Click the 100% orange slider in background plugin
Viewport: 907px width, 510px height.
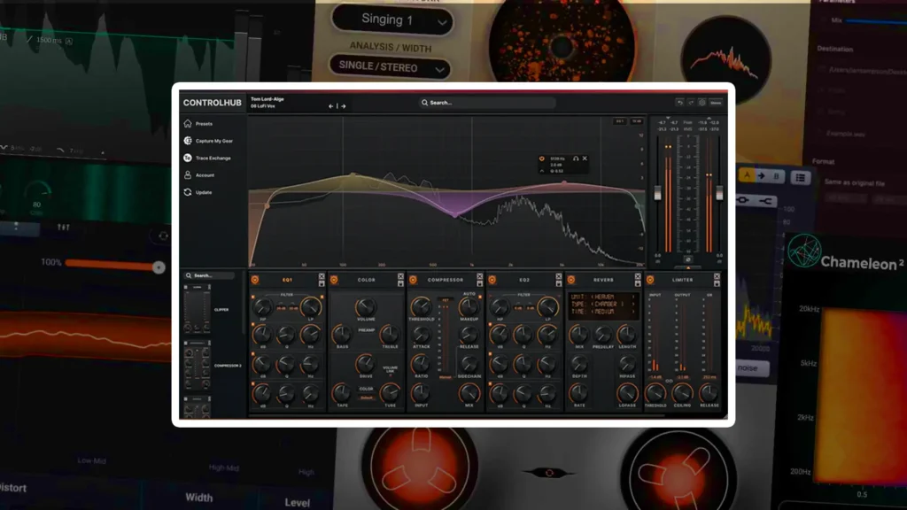pyautogui.click(x=115, y=266)
